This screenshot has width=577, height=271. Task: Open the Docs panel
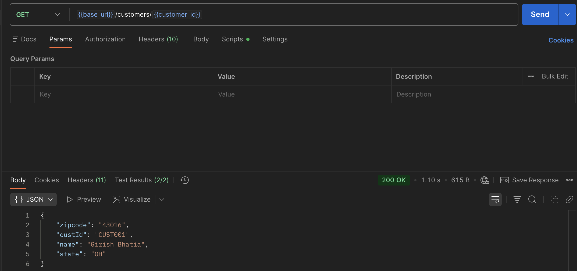tap(24, 39)
